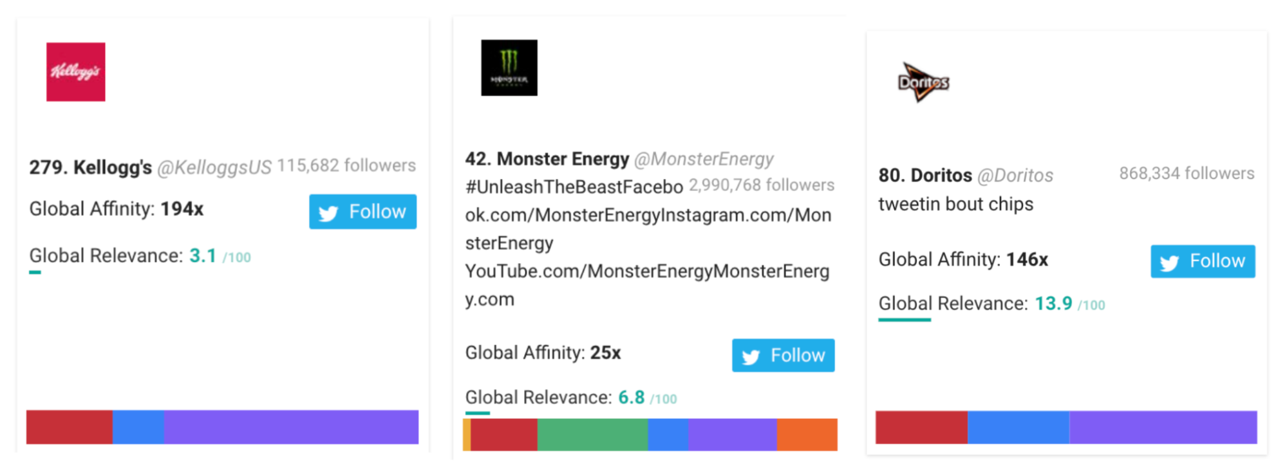The height and width of the screenshot is (471, 1287).
Task: Click the 42. Monster Energy brand name
Action: (x=547, y=159)
